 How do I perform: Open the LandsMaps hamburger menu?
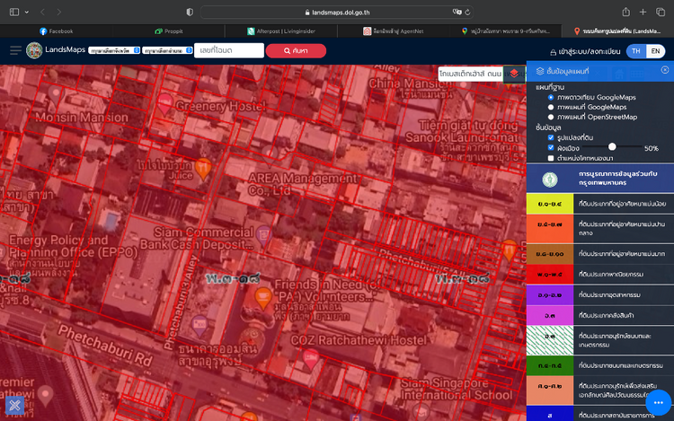pyautogui.click(x=15, y=50)
